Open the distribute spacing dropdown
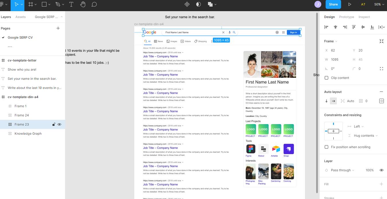This screenshot has height=199, width=387. [x=381, y=27]
